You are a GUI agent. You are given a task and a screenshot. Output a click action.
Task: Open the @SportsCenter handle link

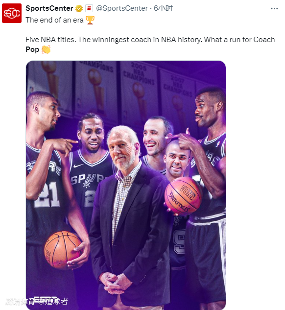pyautogui.click(x=122, y=8)
